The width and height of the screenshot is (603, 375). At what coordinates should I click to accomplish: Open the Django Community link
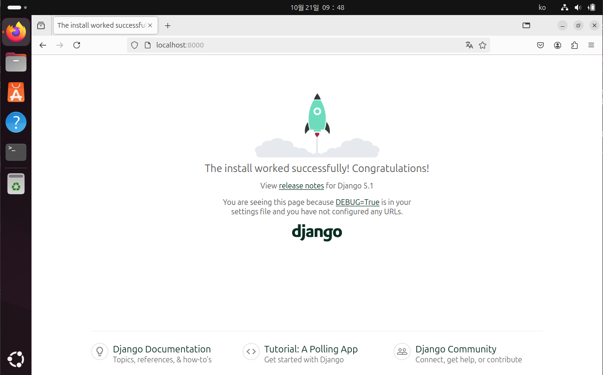pyautogui.click(x=456, y=349)
